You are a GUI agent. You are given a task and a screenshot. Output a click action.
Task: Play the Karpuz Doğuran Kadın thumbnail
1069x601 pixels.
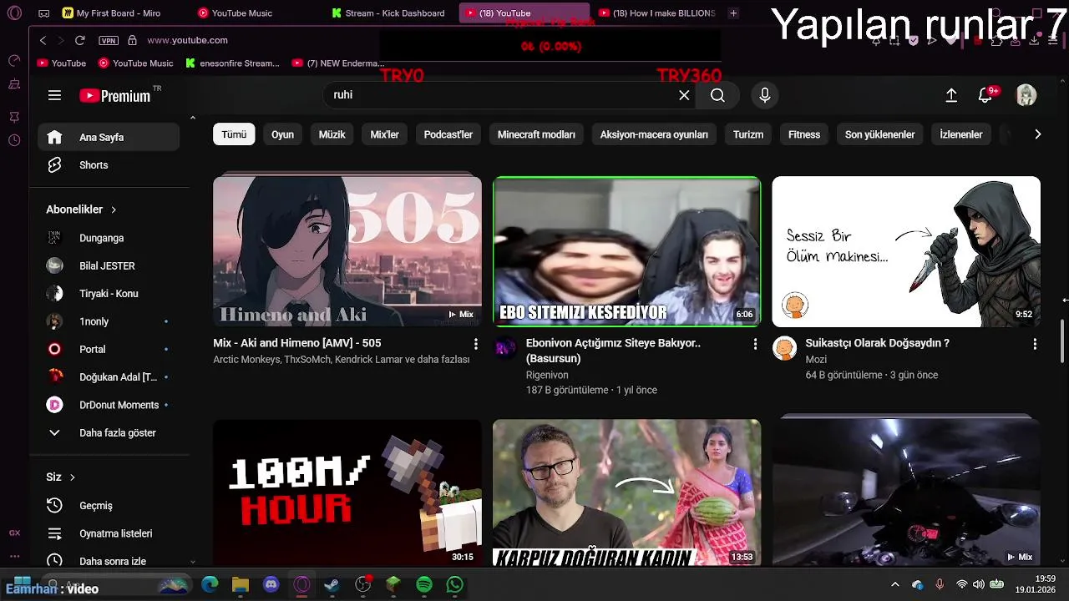click(x=626, y=492)
